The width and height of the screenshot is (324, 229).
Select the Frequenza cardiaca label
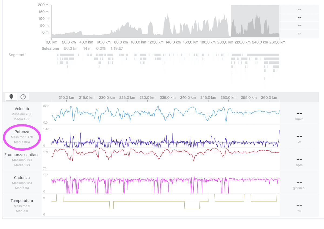click(22, 155)
